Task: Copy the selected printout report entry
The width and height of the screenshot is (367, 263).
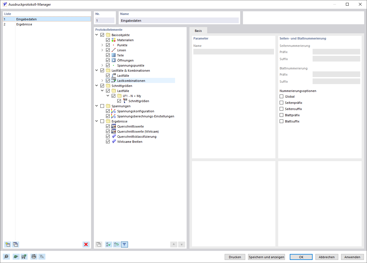Action: 16,244
